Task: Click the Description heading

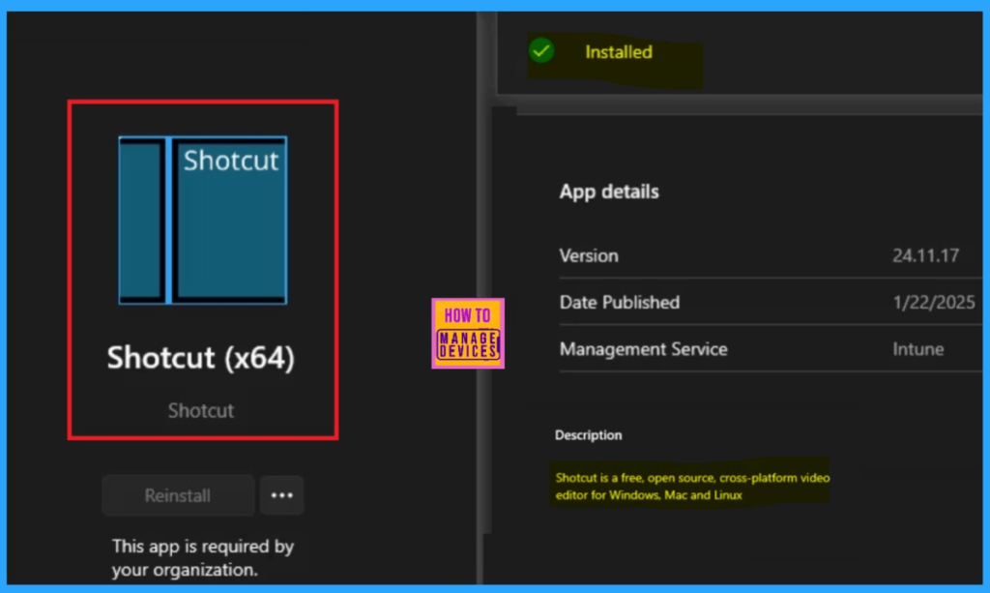Action: tap(588, 435)
